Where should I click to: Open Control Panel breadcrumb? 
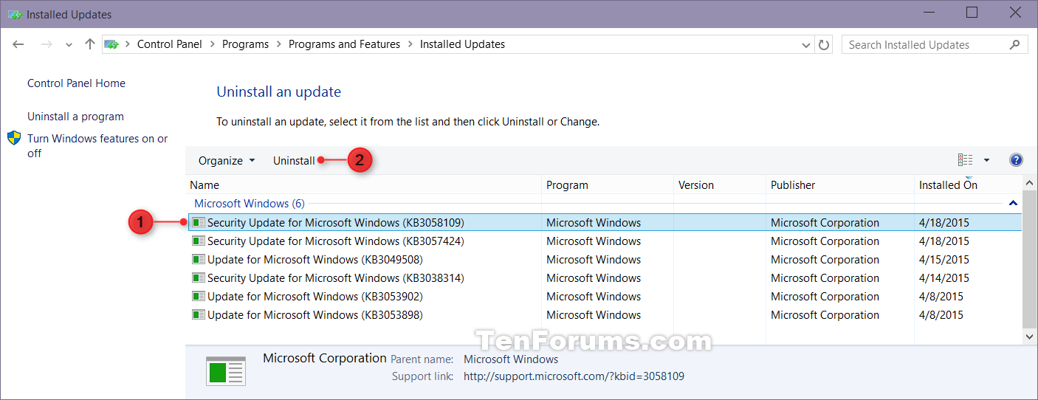pyautogui.click(x=170, y=44)
